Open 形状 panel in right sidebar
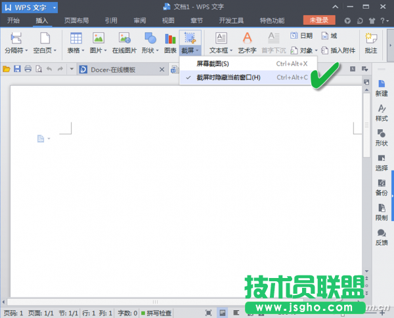The image size is (394, 318). click(382, 138)
